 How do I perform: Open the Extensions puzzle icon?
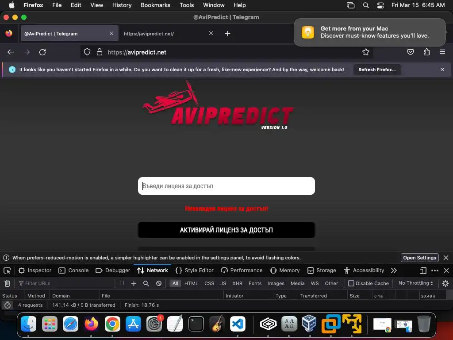pos(426,52)
